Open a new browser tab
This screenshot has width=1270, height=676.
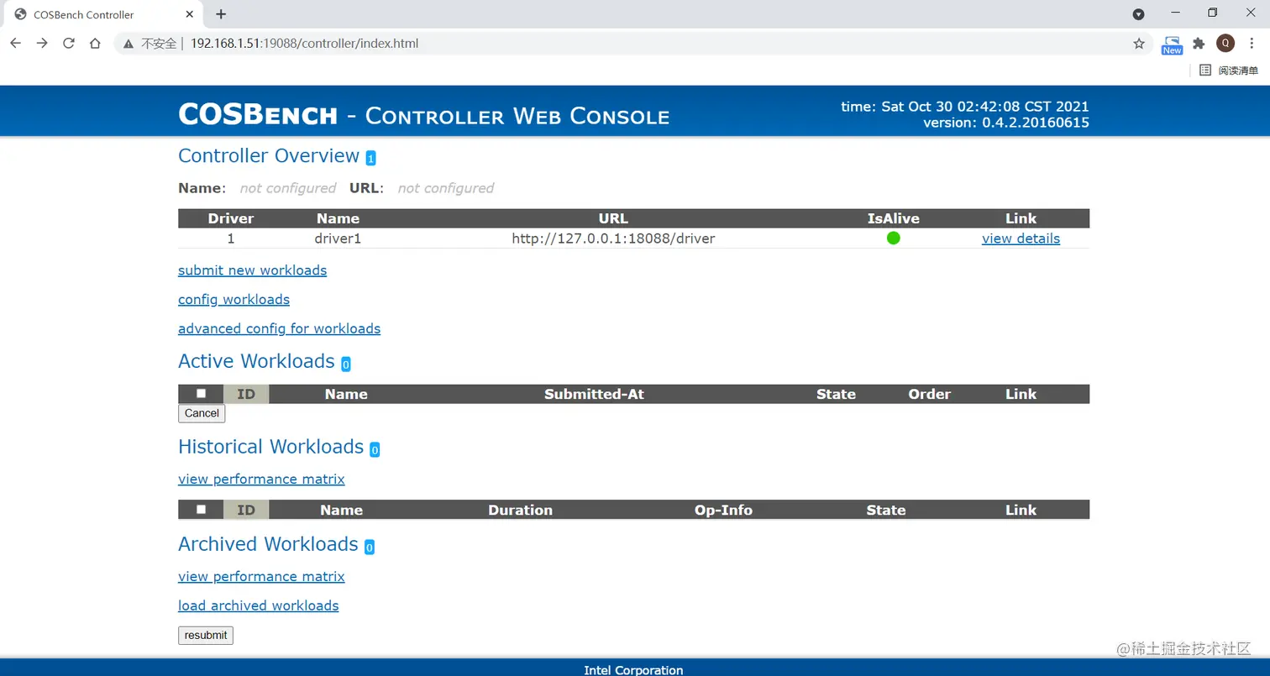coord(221,14)
